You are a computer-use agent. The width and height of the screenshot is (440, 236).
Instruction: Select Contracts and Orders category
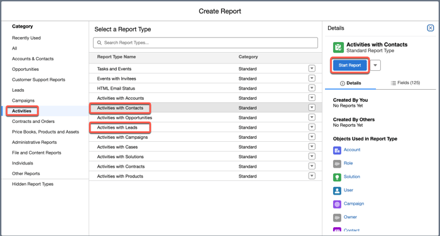tap(33, 121)
